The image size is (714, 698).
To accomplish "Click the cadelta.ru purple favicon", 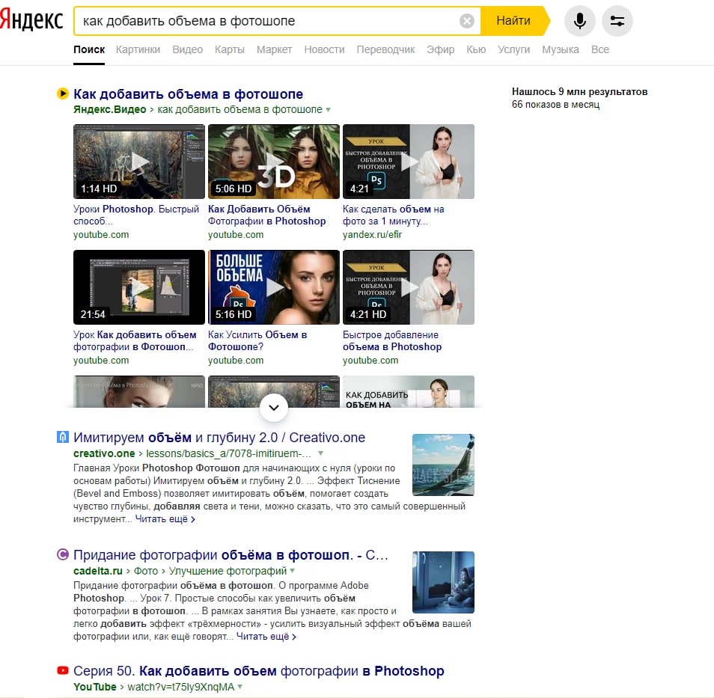I will coord(62,554).
